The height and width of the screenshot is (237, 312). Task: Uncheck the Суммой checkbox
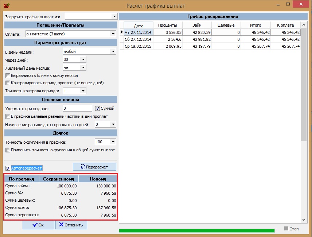pyautogui.click(x=97, y=108)
